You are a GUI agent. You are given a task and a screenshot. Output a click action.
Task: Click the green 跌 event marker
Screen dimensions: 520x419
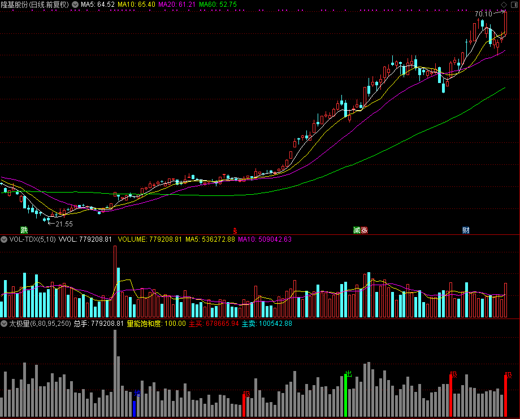pos(24,230)
